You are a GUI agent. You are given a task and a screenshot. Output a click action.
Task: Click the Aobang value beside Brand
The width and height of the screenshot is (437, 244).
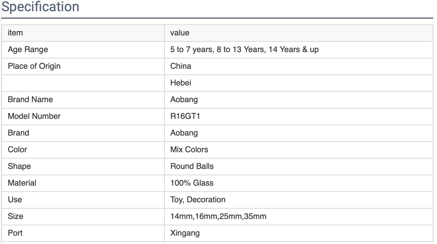click(184, 133)
